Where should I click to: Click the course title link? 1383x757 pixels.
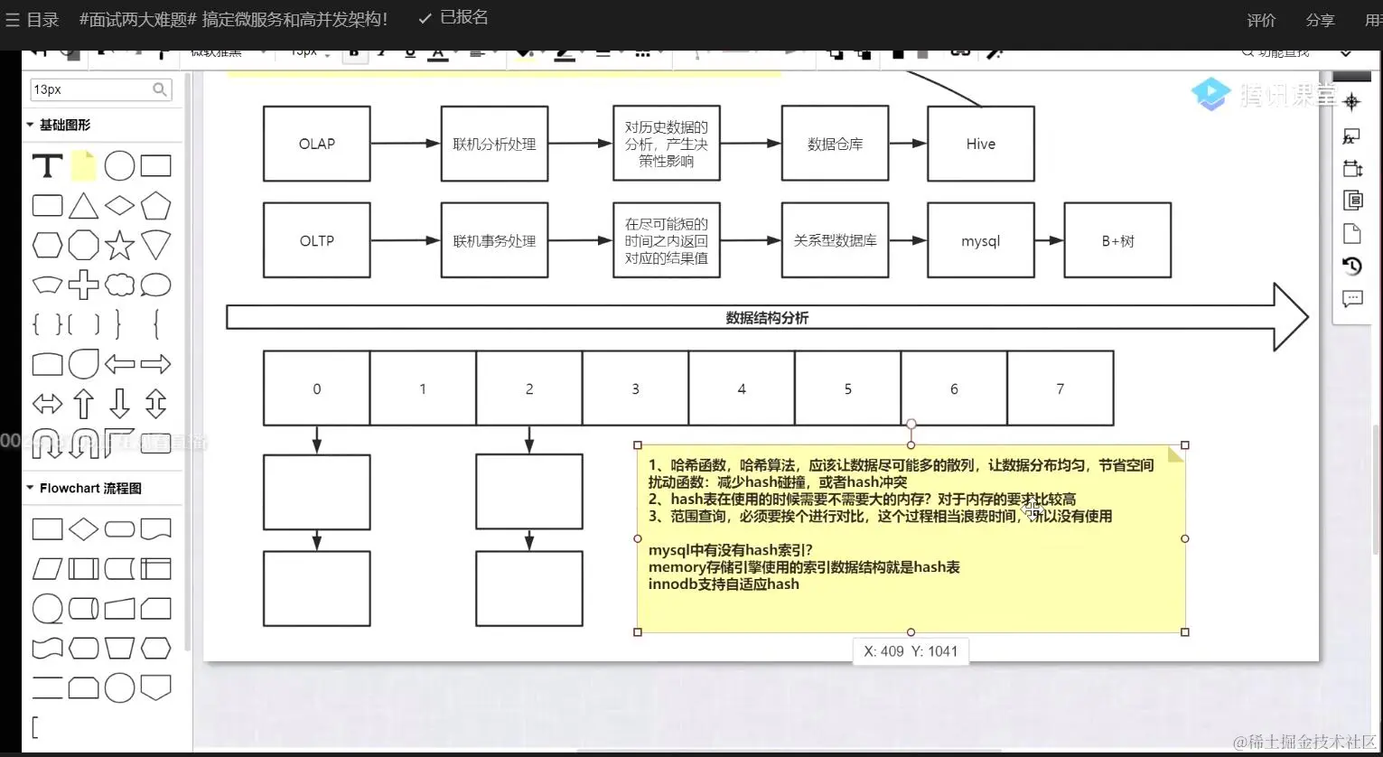[233, 19]
